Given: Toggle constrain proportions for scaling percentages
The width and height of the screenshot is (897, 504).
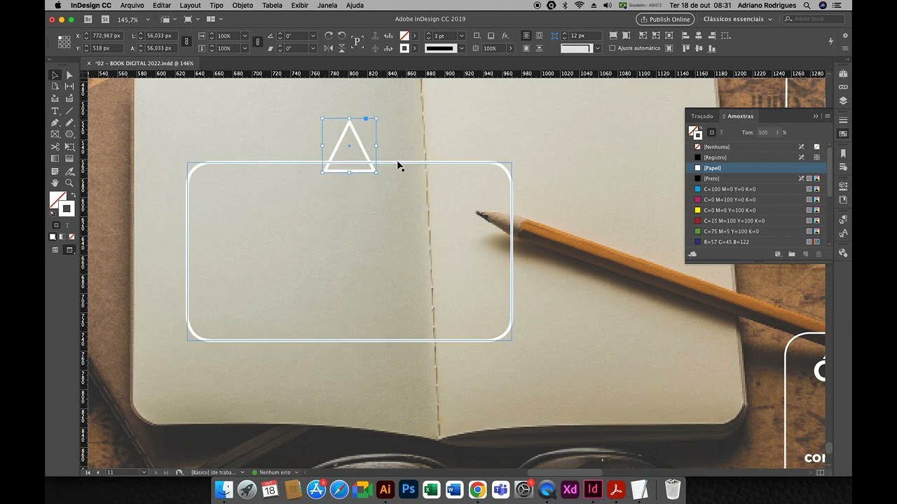Looking at the screenshot, I should coord(257,42).
